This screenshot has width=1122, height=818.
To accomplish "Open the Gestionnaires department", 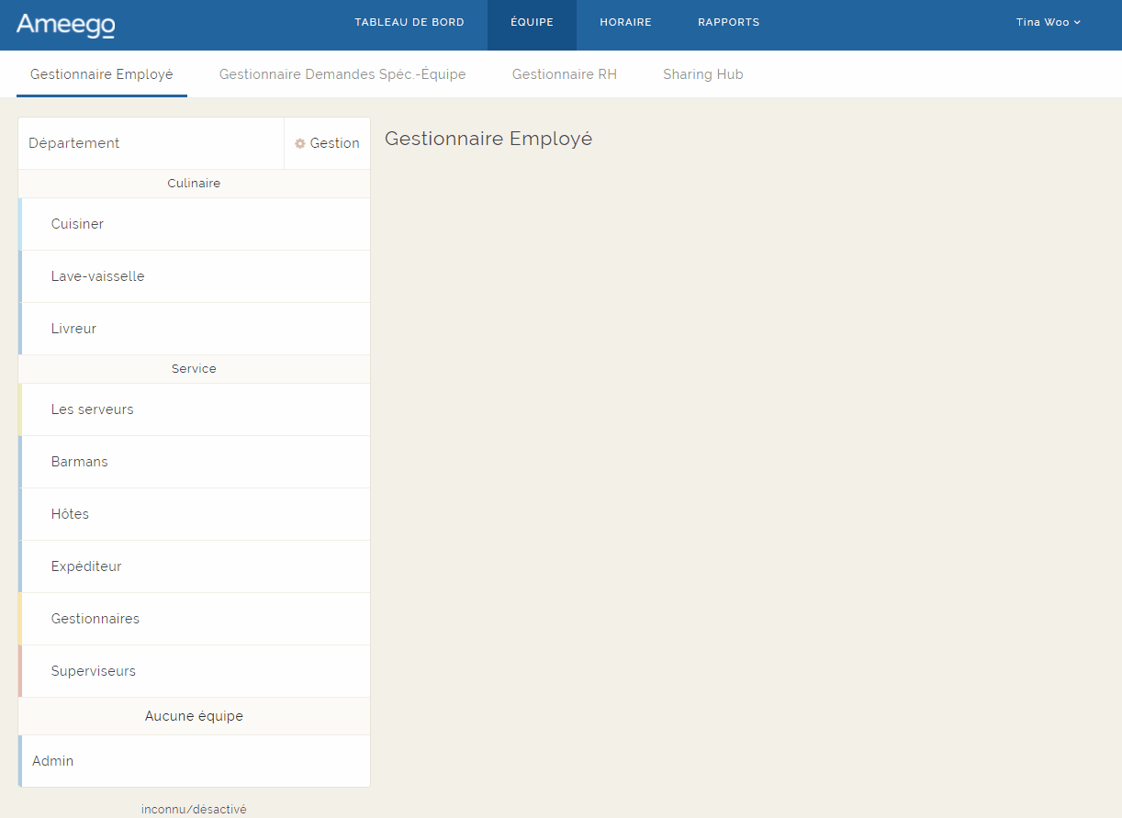I will tap(95, 619).
